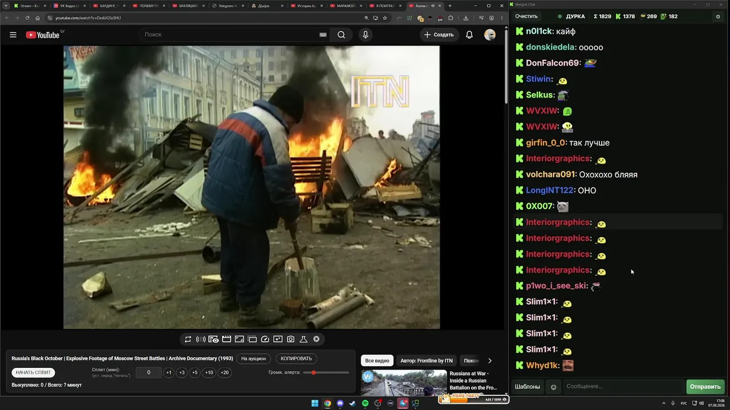The width and height of the screenshot is (730, 410).
Task: Add +1 minute to split
Action: point(169,372)
